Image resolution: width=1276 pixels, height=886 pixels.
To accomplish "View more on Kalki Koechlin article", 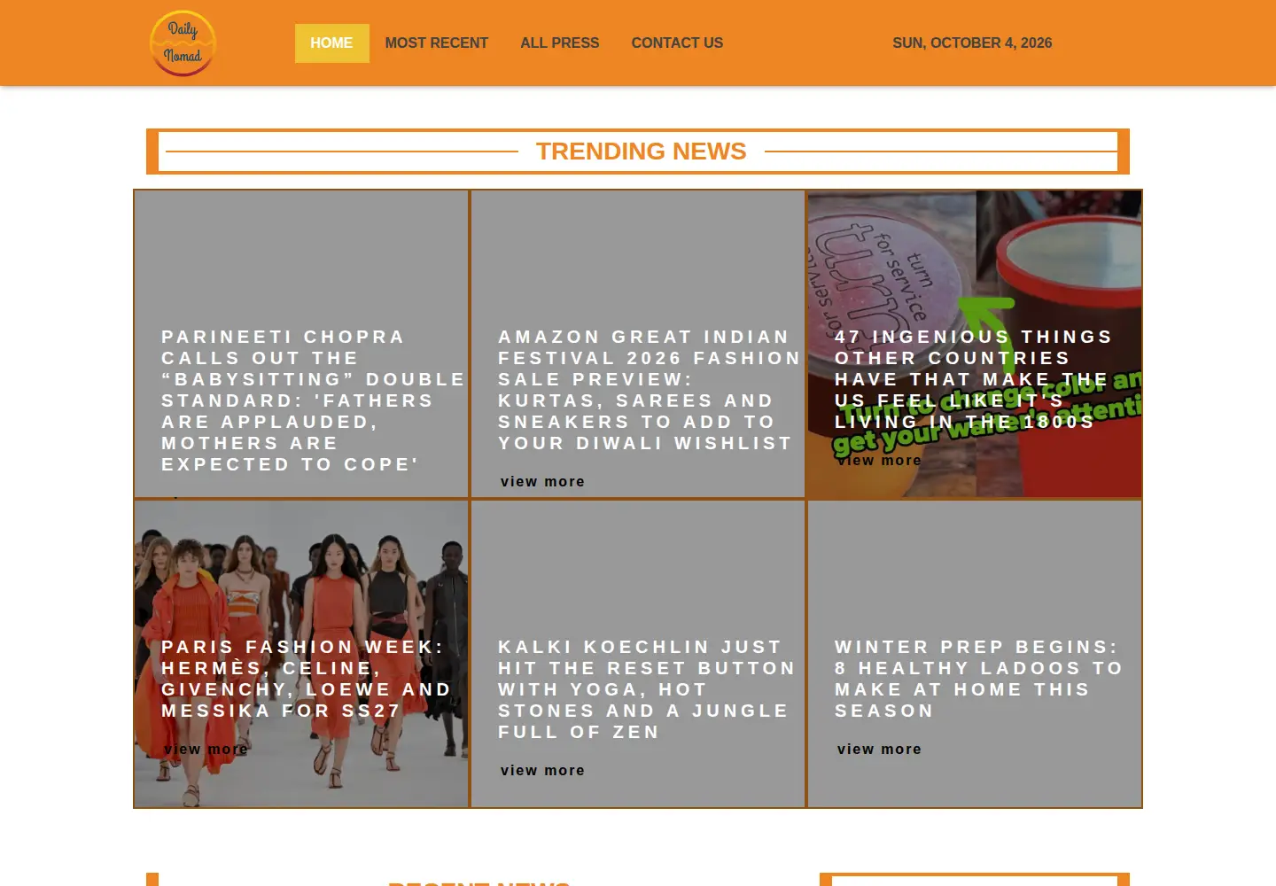I will pyautogui.click(x=542, y=771).
